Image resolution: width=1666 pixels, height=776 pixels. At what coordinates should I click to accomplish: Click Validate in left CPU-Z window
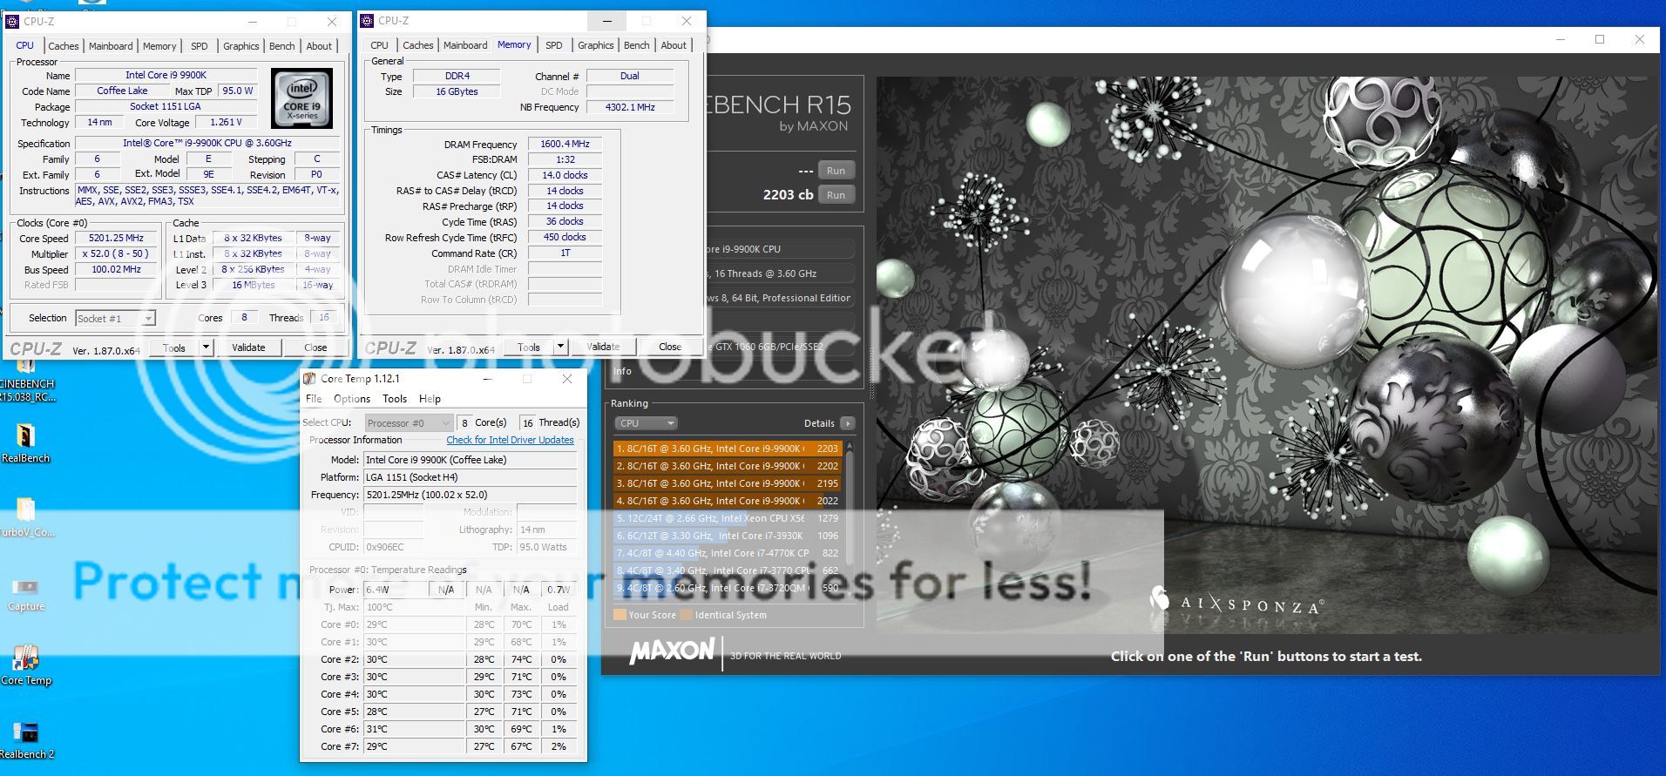[248, 348]
